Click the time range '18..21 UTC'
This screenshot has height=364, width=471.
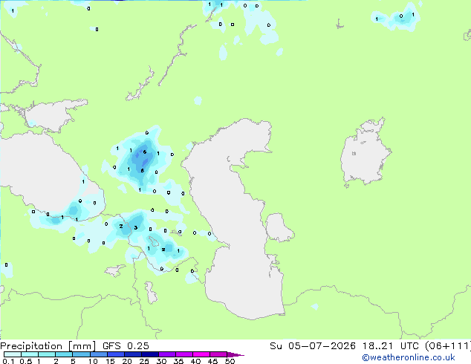point(391,346)
